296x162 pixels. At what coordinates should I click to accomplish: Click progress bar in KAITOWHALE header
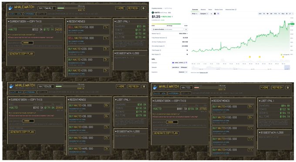[x=71, y=8]
